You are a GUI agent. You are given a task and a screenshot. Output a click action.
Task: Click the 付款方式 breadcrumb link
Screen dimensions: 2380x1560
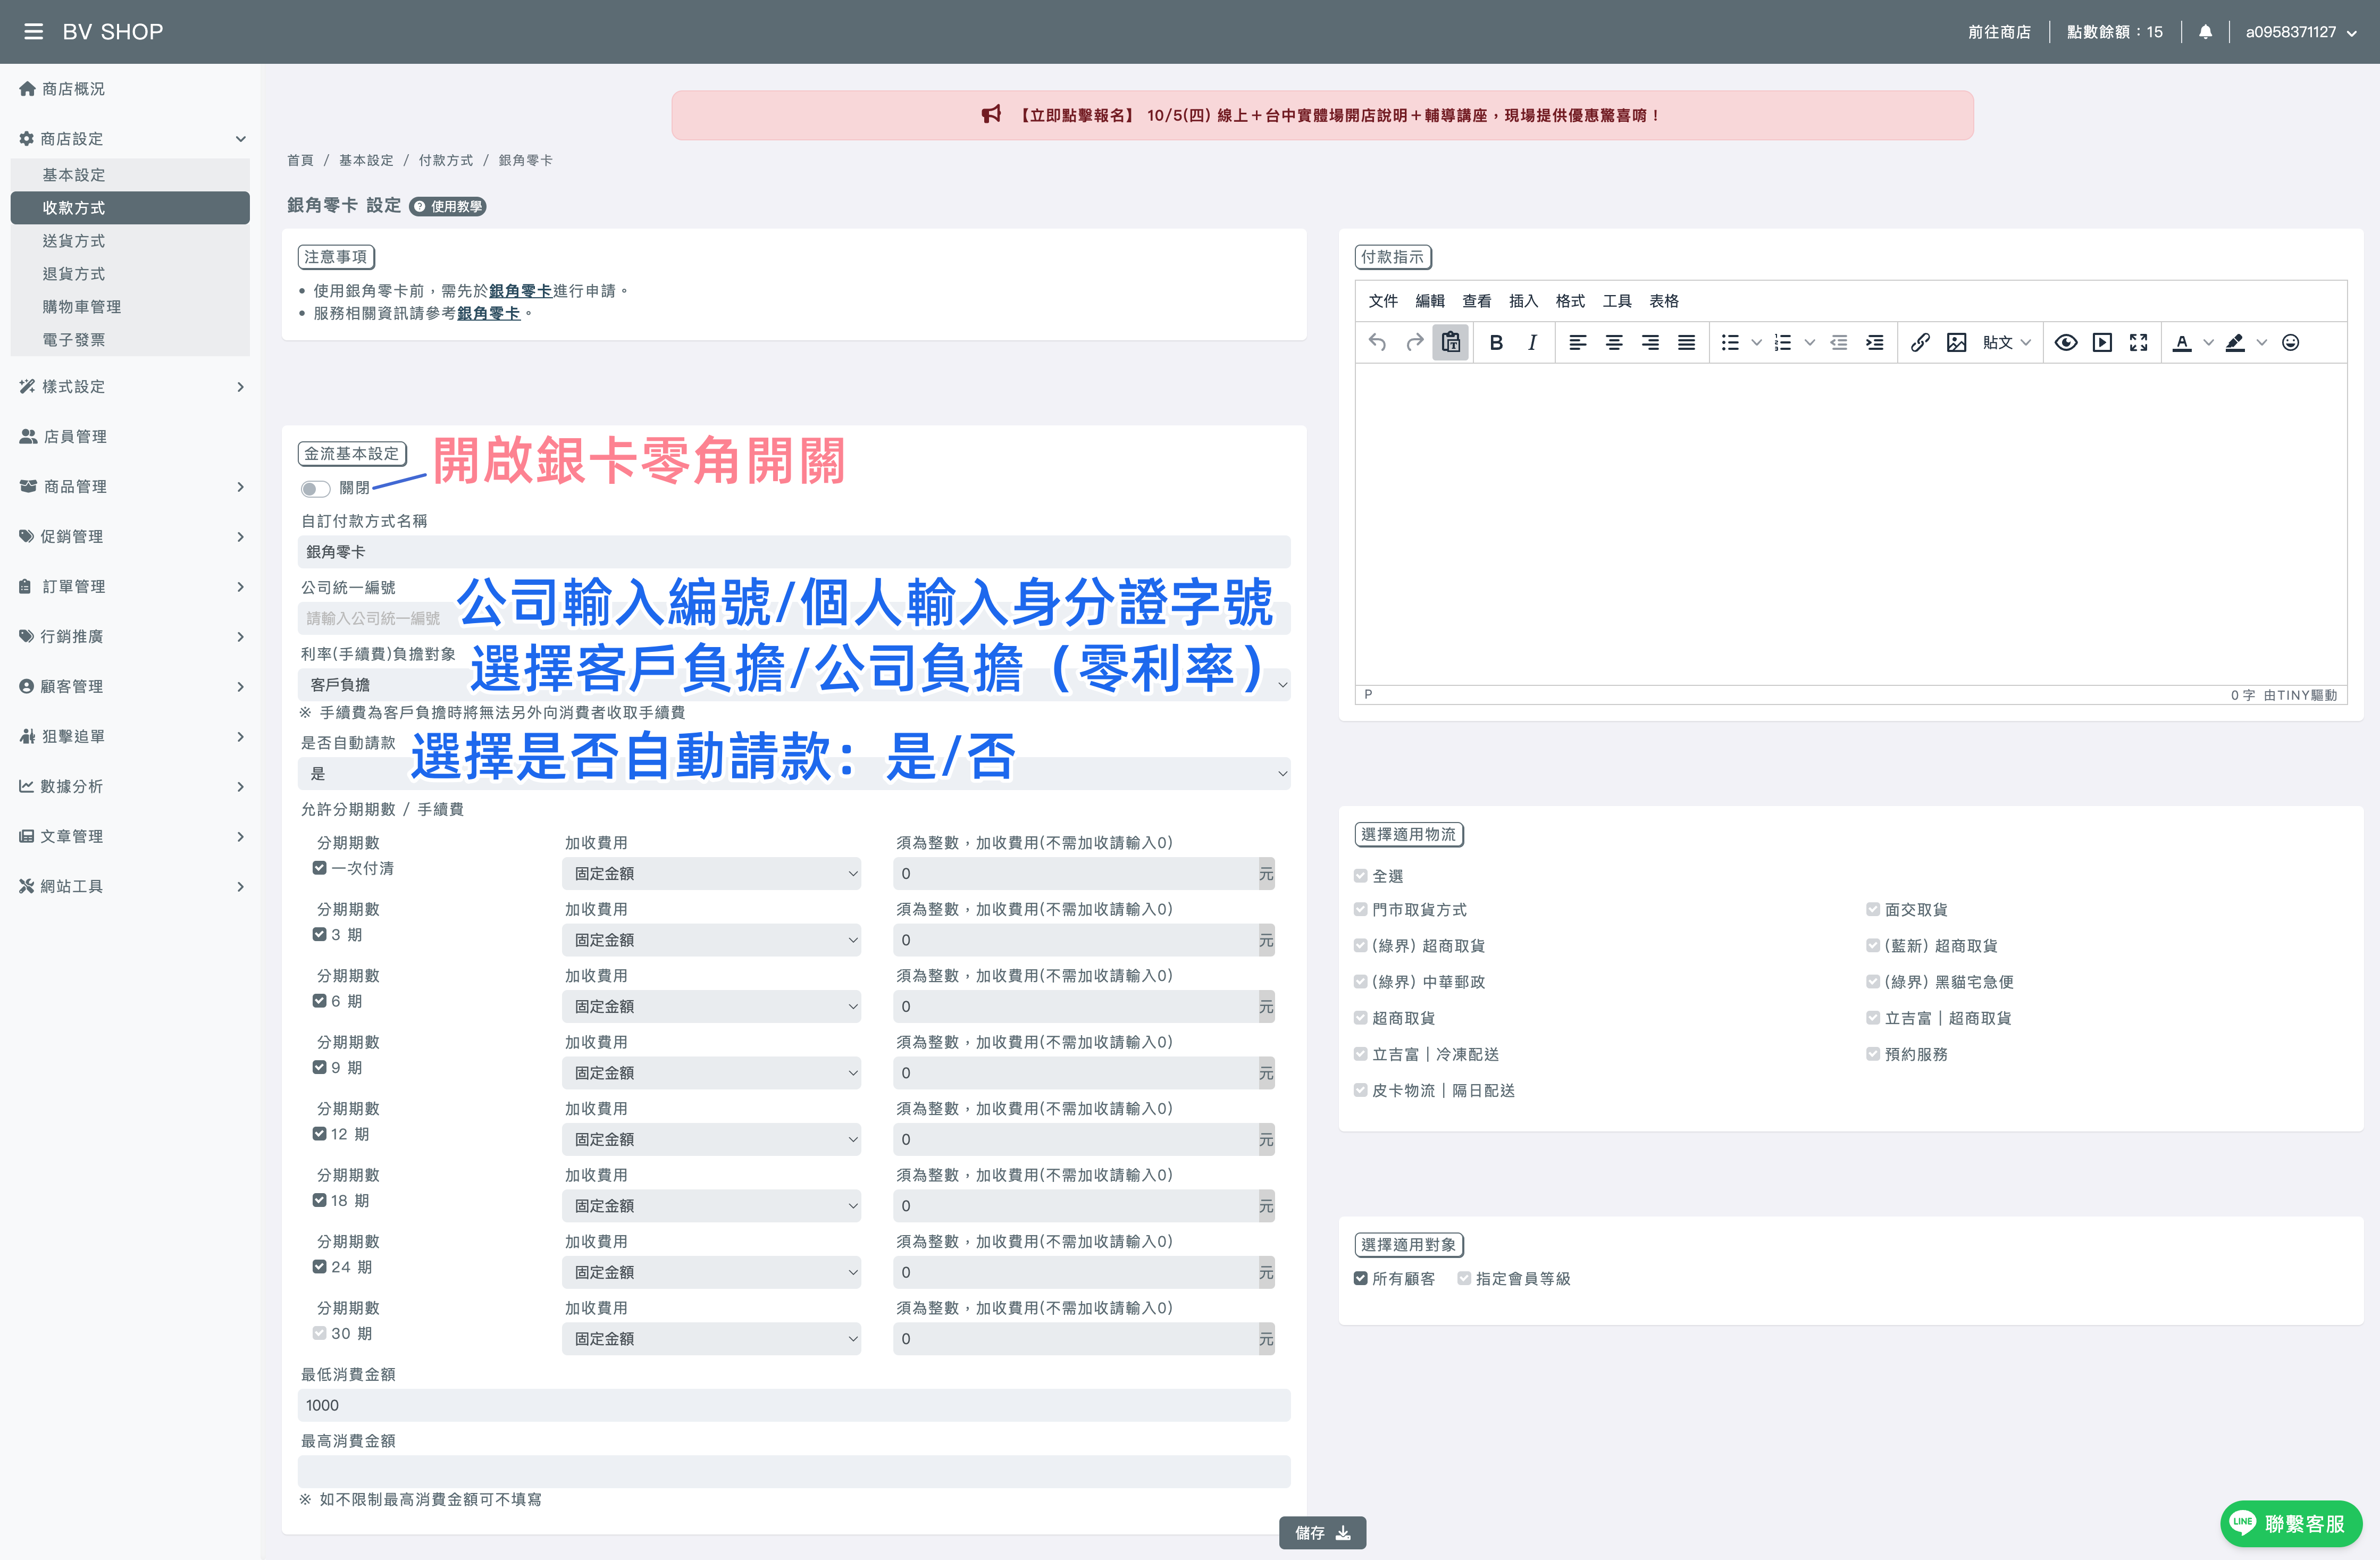point(446,160)
